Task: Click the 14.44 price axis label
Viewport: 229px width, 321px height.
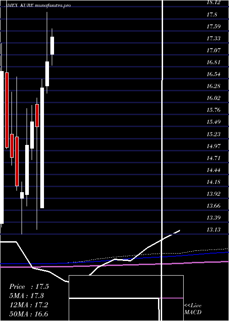Action: click(x=213, y=170)
